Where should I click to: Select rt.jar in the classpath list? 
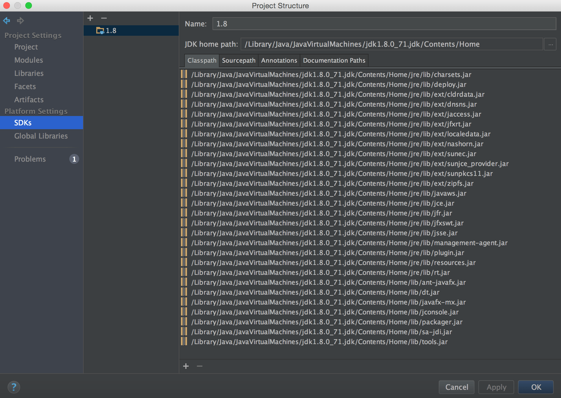coord(320,272)
